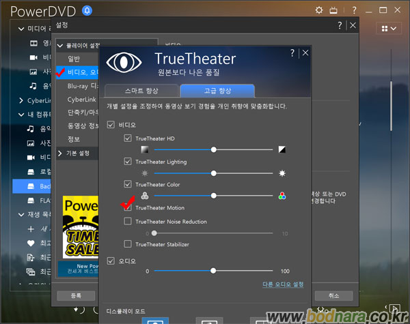The image size is (410, 324).
Task: Open PowerDVD settings gear icon
Action: [318, 10]
